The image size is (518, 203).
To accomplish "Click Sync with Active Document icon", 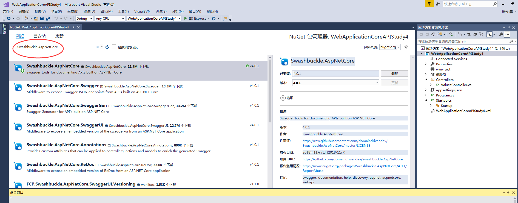I will 469,34.
